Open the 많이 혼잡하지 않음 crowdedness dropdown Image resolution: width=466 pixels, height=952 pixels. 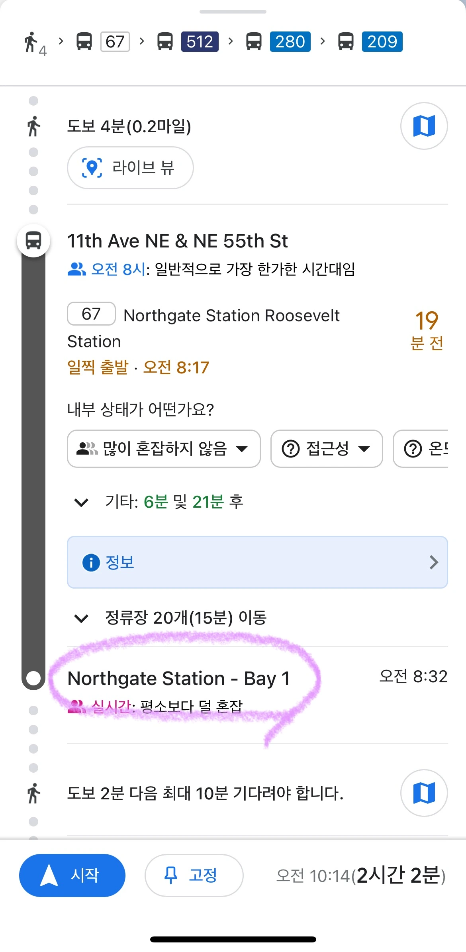pos(163,449)
